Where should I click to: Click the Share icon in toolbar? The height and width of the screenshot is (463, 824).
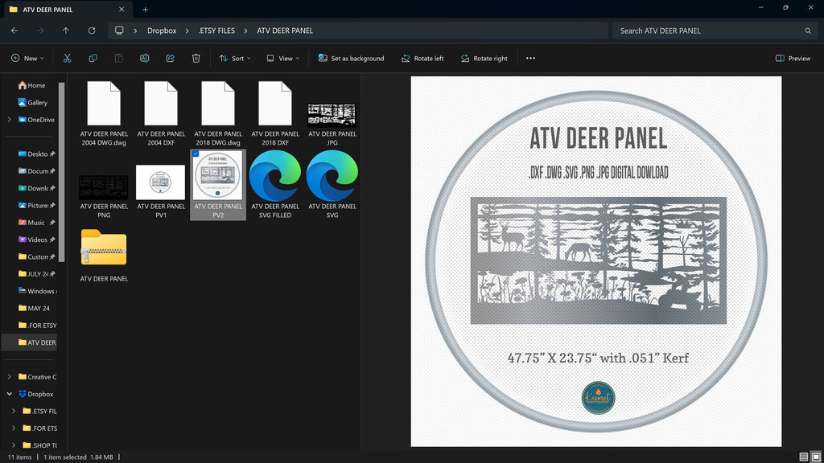point(171,58)
